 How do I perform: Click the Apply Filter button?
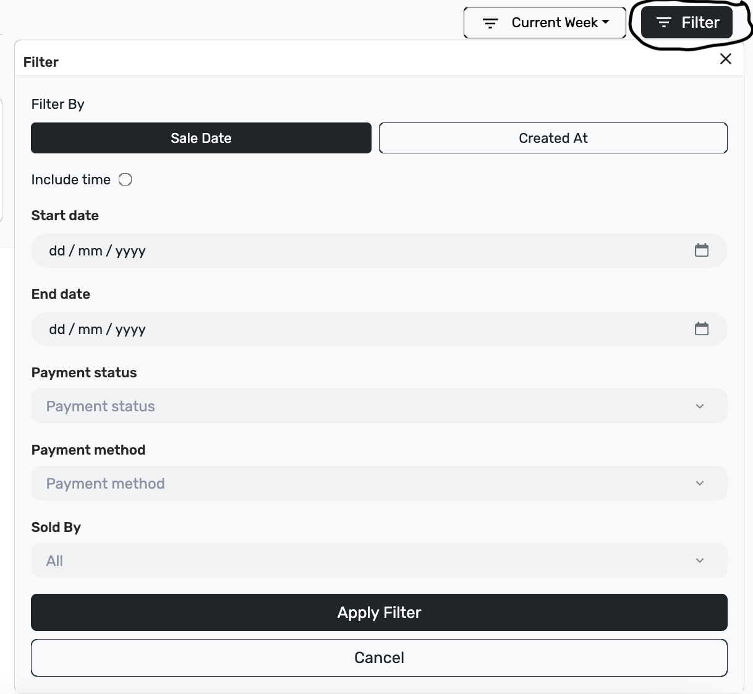pyautogui.click(x=379, y=612)
